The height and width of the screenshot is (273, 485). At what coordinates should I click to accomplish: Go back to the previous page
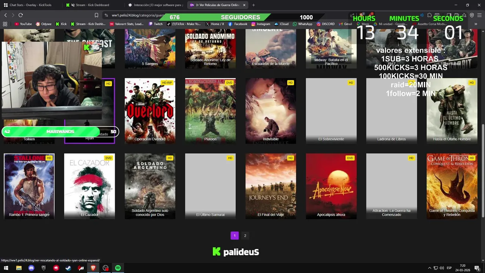[5, 15]
